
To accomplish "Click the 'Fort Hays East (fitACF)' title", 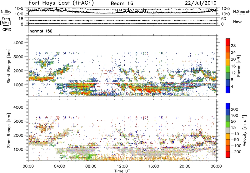I will coord(61,3).
